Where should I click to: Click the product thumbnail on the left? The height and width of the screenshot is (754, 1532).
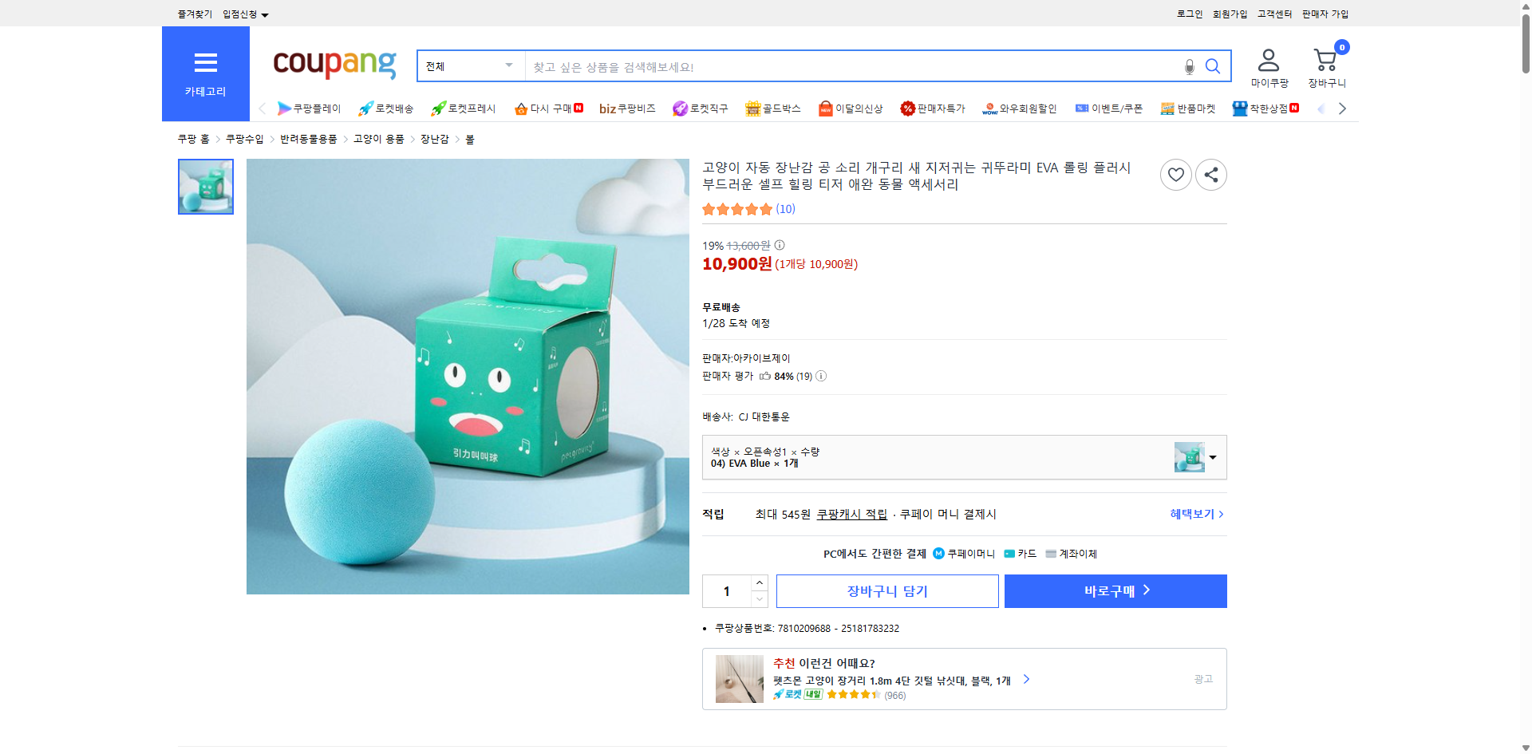click(x=205, y=186)
